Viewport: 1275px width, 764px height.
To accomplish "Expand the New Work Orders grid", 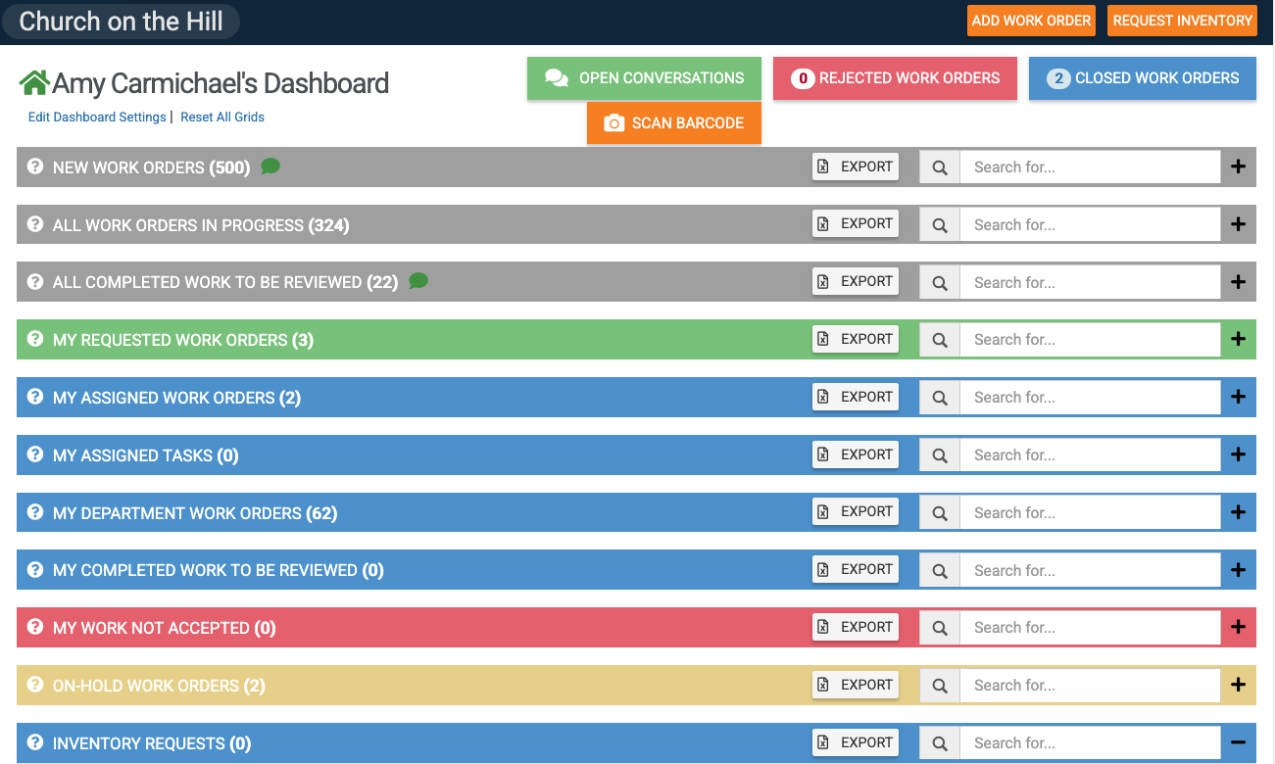I will [1238, 167].
